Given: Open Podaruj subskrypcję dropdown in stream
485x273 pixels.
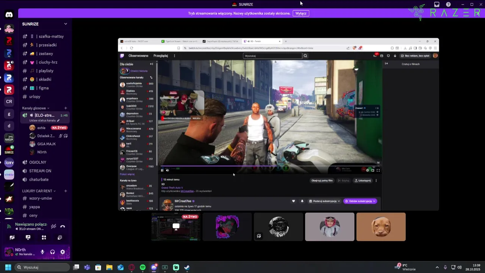Looking at the screenshot, I should click(325, 201).
